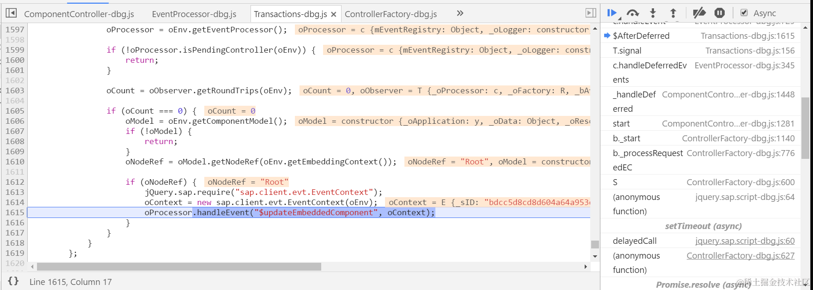Click the call stack panel scrollbar thumb

[805, 128]
